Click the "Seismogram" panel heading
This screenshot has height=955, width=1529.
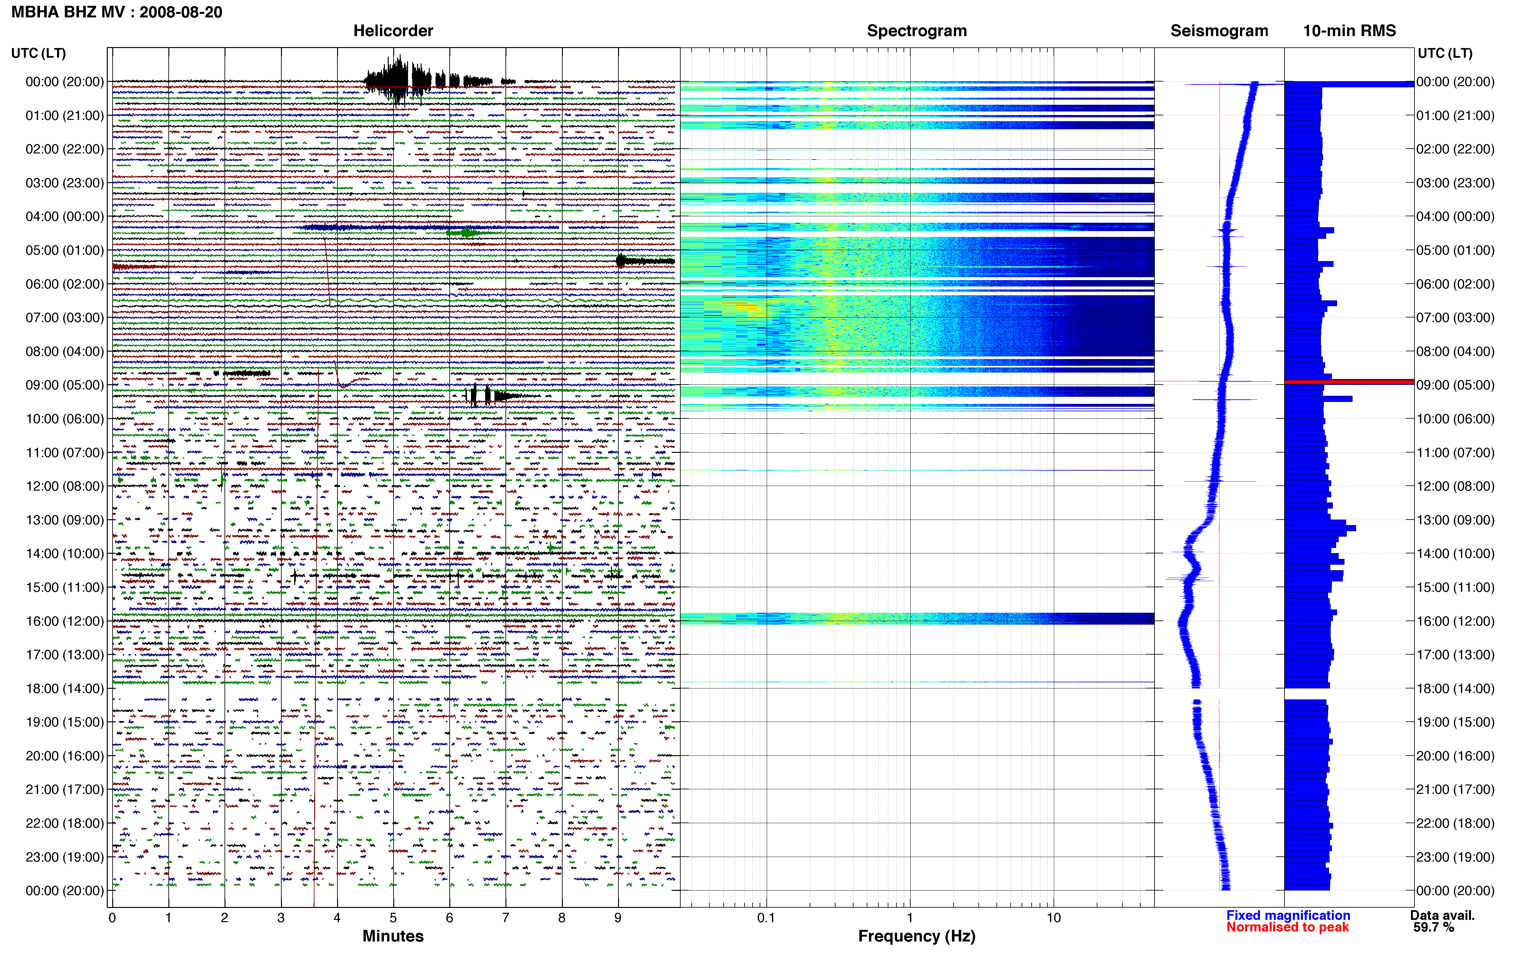pyautogui.click(x=1219, y=31)
